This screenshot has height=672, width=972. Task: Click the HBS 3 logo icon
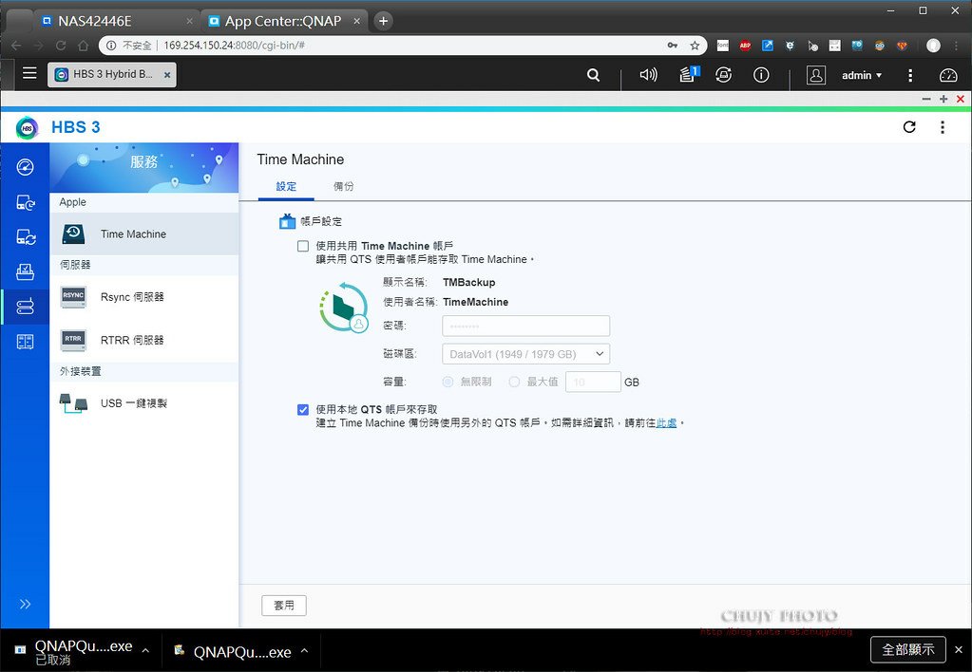click(x=27, y=127)
